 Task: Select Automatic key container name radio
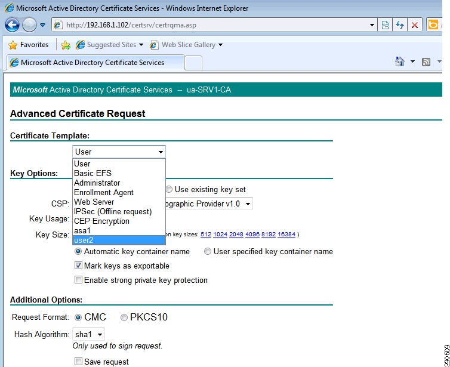coord(78,252)
